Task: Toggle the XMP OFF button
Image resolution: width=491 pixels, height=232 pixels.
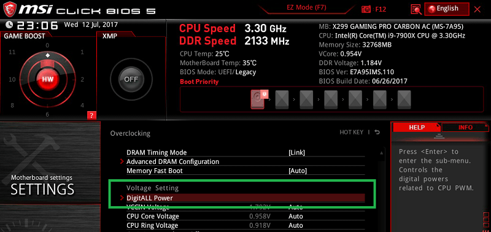Action: click(131, 79)
